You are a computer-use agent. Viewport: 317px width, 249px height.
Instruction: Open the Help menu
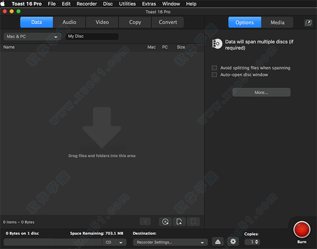click(191, 4)
